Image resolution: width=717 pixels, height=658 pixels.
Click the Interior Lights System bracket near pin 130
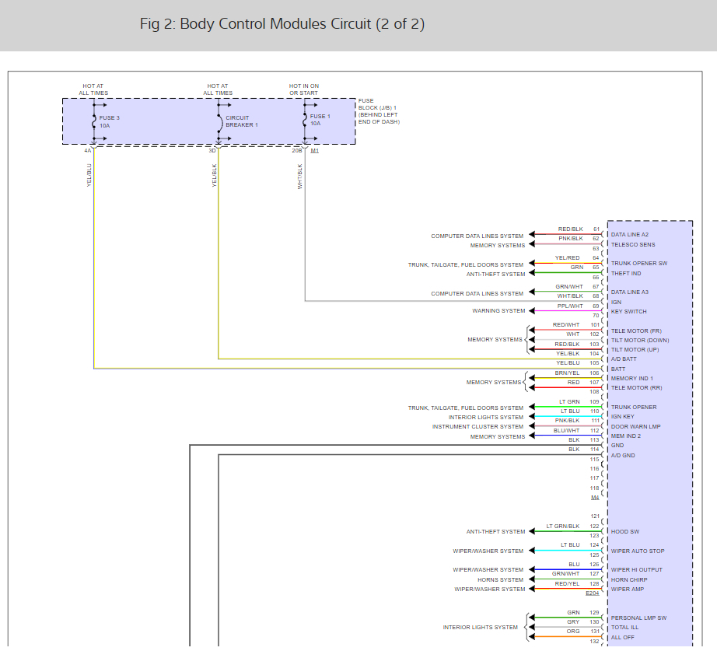pyautogui.click(x=526, y=627)
